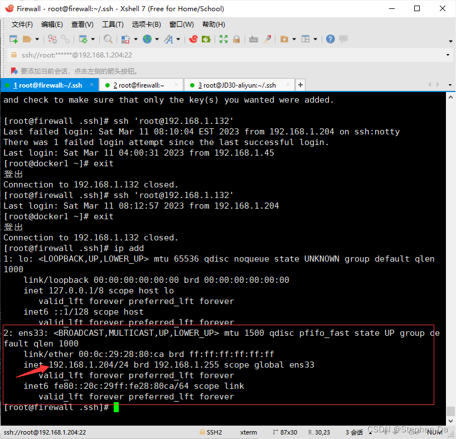Image resolution: width=456 pixels, height=439 pixels.
Task: Open the 选项卡(B) menu
Action: point(147,25)
